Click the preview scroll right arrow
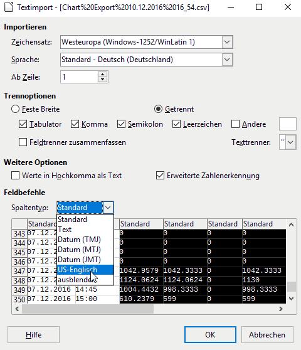Screen dimensions: 301x350 pos(281,309)
